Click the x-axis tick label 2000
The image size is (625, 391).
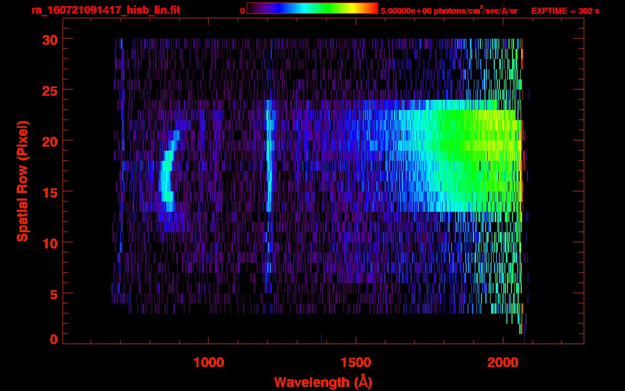point(503,362)
